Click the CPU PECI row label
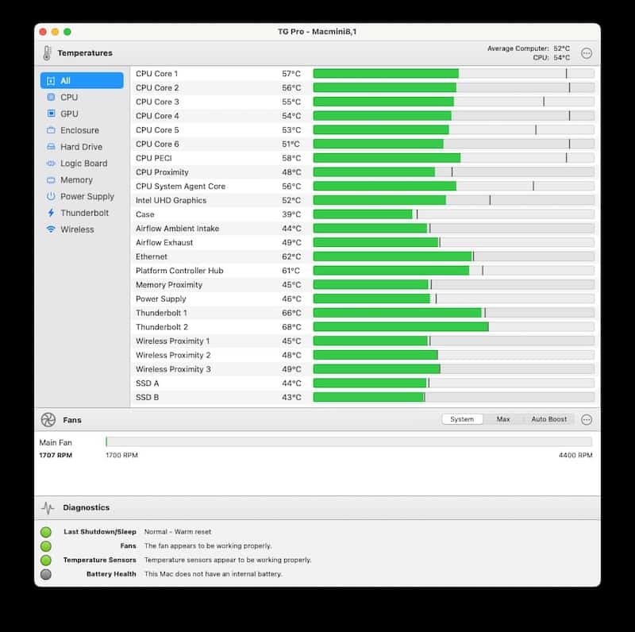The width and height of the screenshot is (635, 632). (x=154, y=158)
